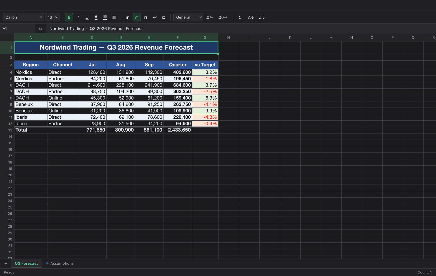Select the Benelux cell in row 9
Screen dimensions: 436x276
coord(31,104)
